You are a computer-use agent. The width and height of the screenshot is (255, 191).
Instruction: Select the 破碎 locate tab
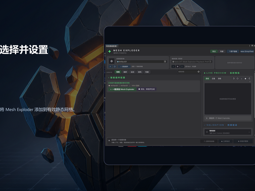(125, 72)
